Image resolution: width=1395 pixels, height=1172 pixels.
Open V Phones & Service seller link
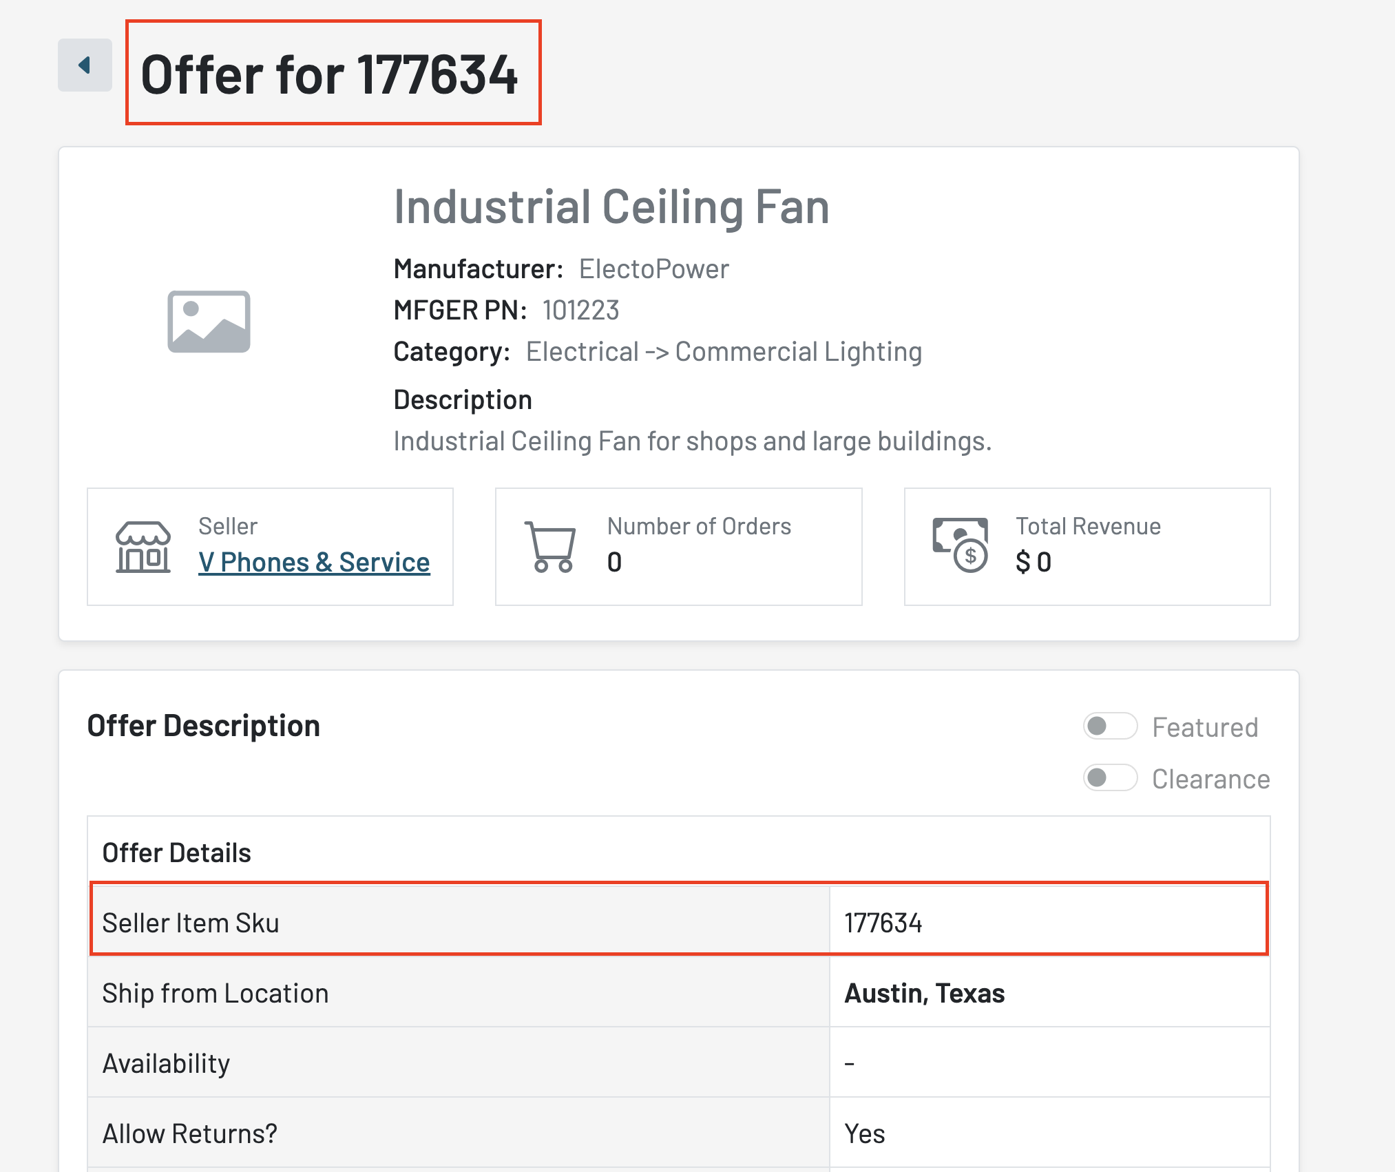314,563
